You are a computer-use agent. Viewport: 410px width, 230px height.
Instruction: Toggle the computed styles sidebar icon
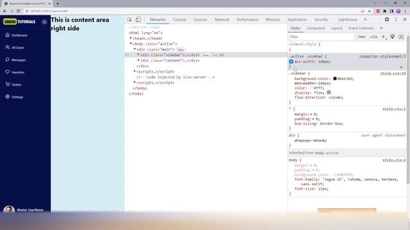(401, 37)
